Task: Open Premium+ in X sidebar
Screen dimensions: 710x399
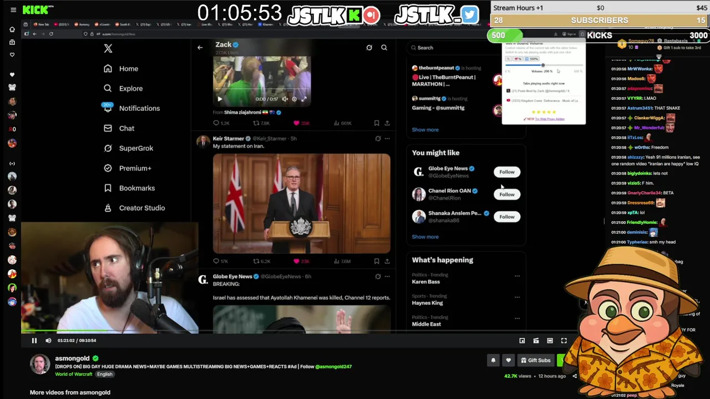Action: 127,168
